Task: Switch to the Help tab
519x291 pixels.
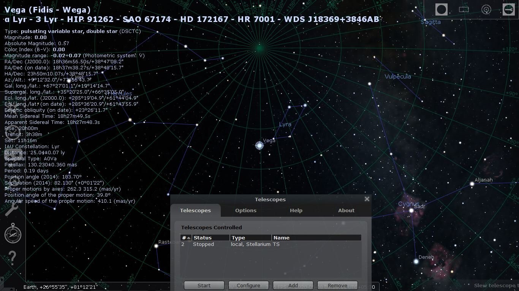Action: tap(296, 210)
